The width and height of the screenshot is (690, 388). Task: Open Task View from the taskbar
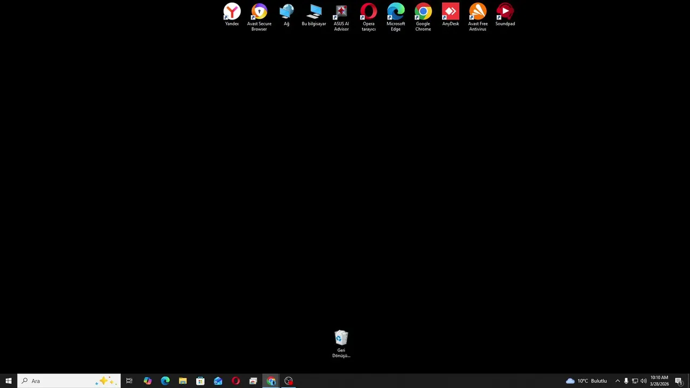(x=129, y=381)
